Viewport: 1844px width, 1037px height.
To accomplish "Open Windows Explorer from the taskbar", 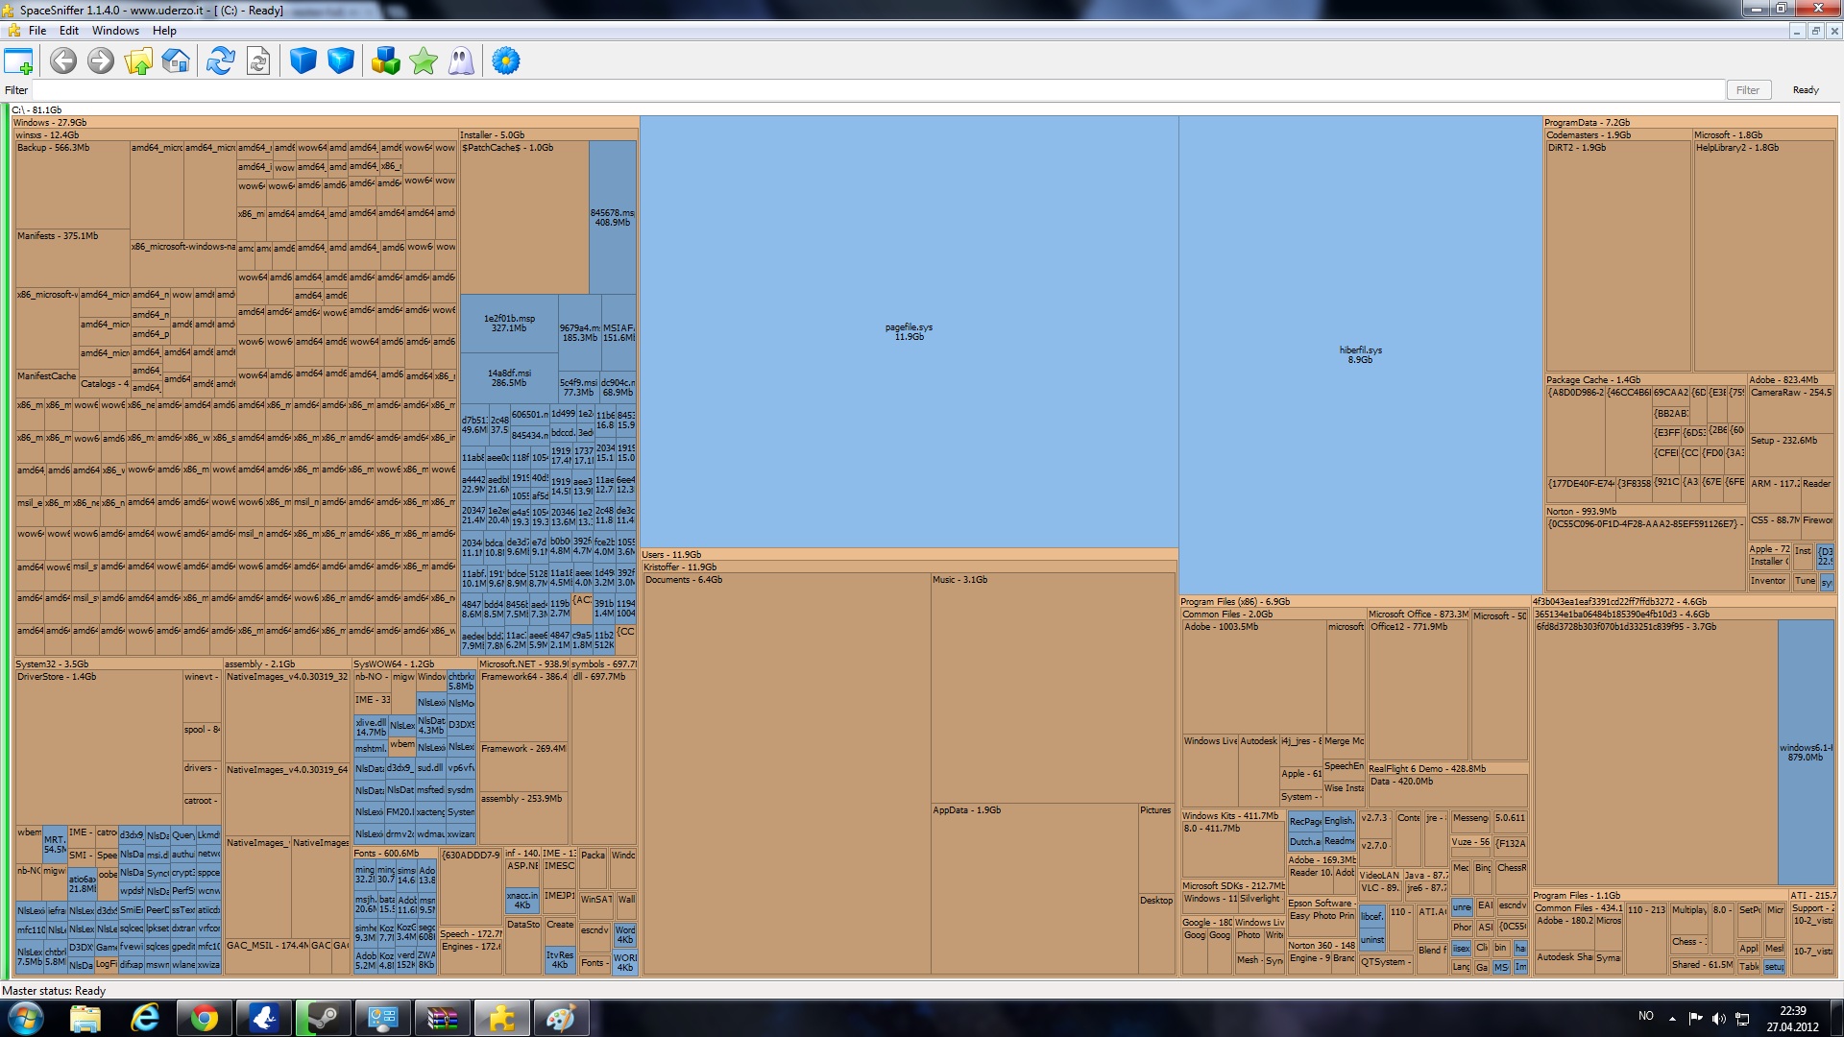I will click(85, 1018).
